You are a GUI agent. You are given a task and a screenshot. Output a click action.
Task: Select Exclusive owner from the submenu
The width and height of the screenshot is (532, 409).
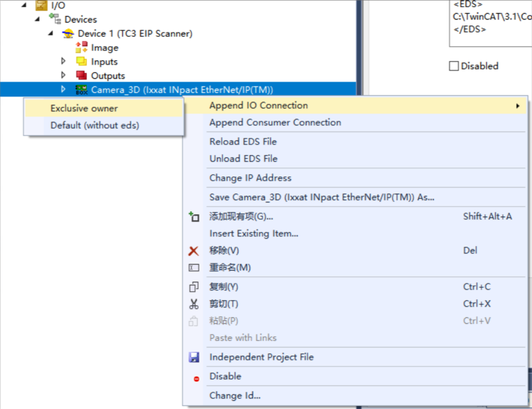84,108
